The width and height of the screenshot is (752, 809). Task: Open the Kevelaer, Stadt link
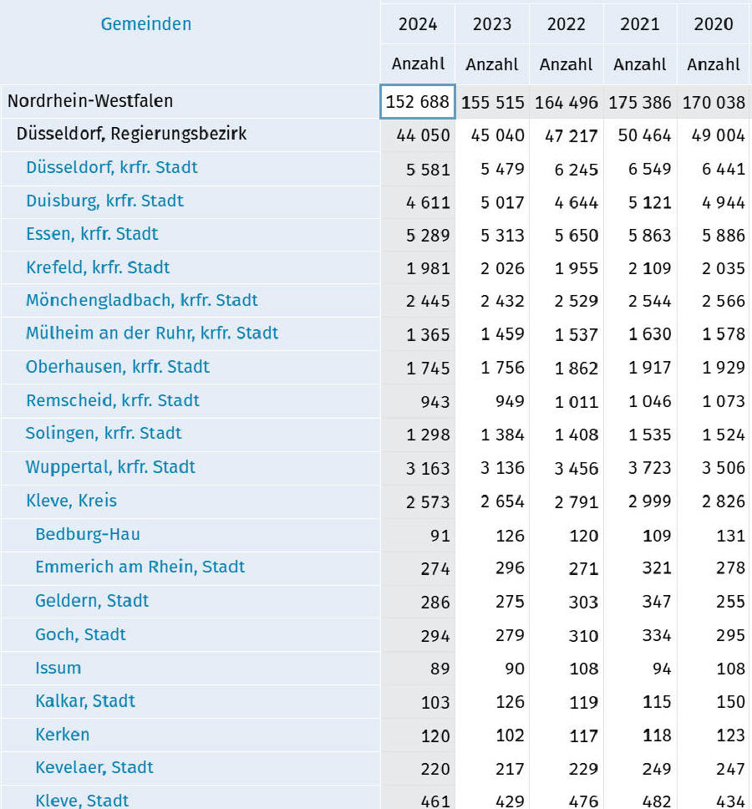[x=94, y=768]
